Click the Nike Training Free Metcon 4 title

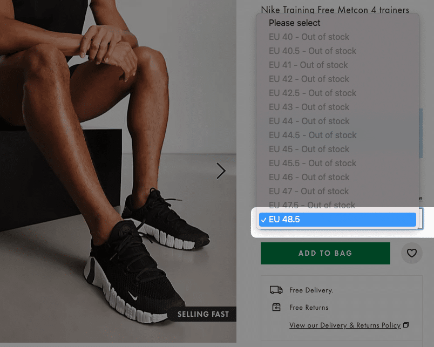tap(335, 10)
